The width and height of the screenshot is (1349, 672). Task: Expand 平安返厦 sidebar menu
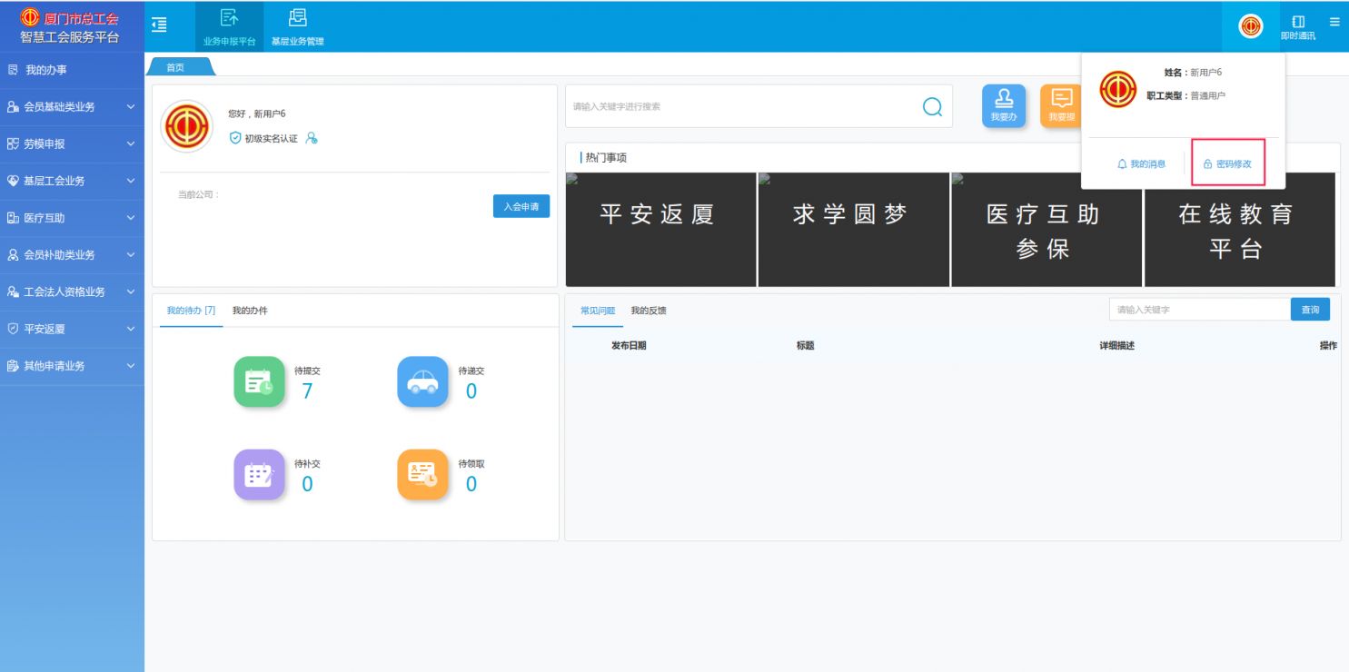(x=72, y=329)
